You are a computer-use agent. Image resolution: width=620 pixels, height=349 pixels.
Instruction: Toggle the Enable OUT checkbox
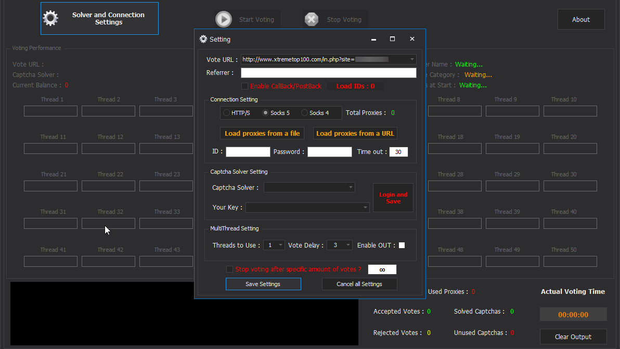click(402, 245)
